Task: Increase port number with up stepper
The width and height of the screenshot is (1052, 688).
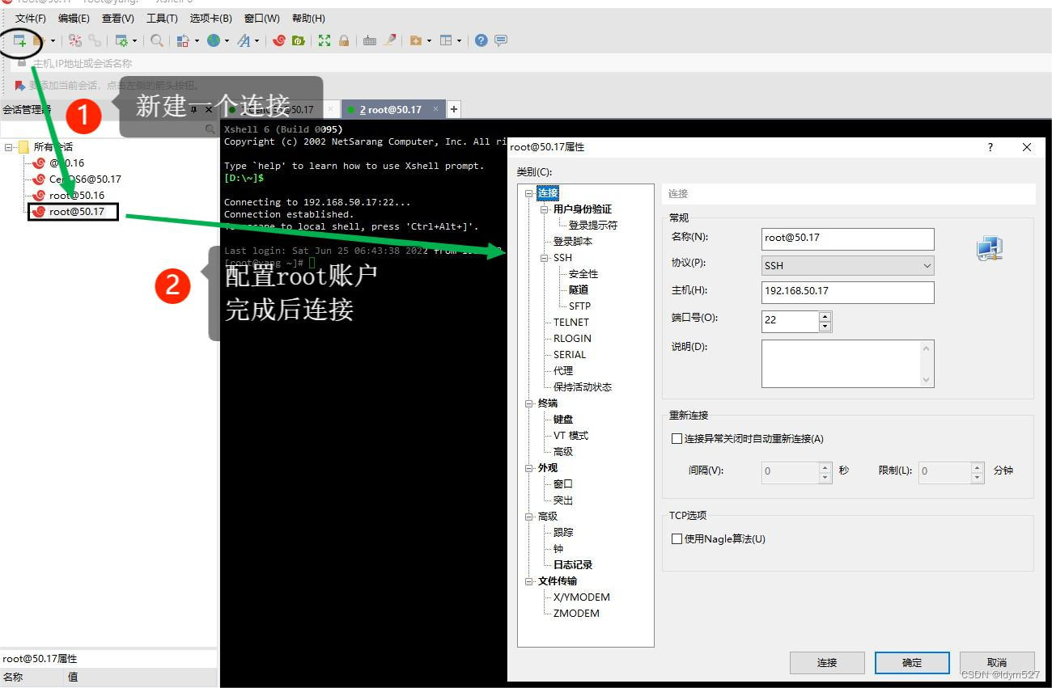Action: click(x=825, y=316)
